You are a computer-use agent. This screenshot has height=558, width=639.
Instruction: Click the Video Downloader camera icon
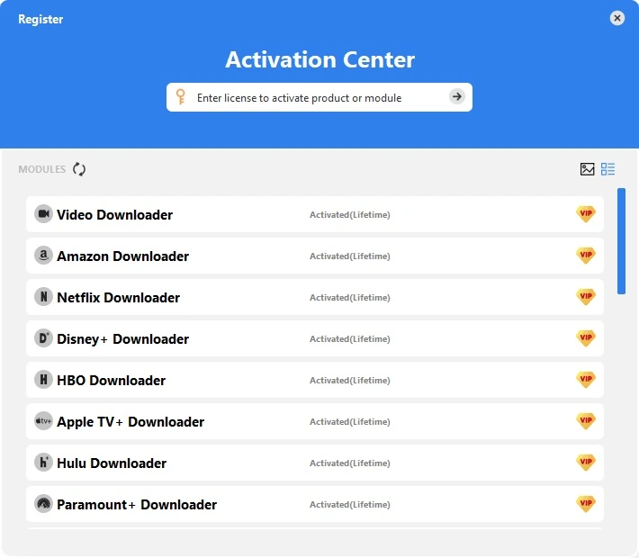click(43, 214)
